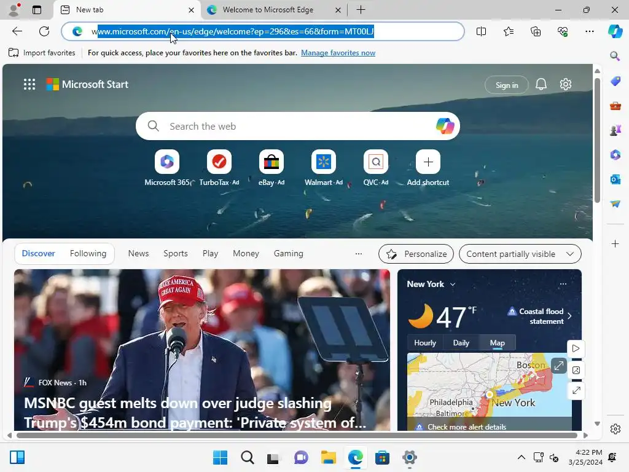Open the News category
The height and width of the screenshot is (472, 629).
pyautogui.click(x=138, y=254)
